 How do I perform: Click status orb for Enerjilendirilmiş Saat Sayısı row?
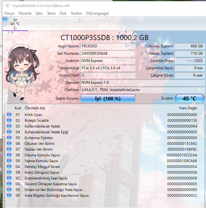9,178
